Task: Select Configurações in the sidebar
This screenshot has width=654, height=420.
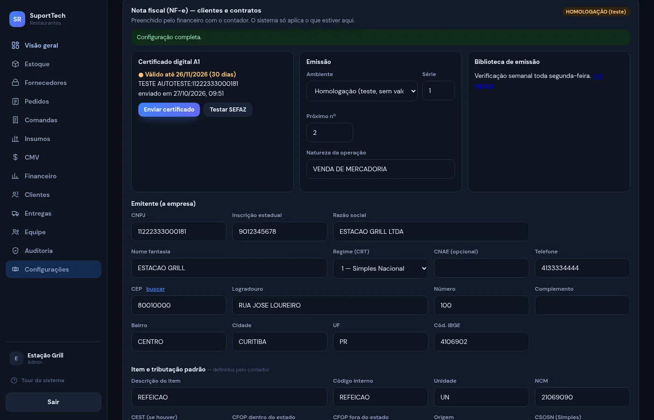Action: pos(53,269)
